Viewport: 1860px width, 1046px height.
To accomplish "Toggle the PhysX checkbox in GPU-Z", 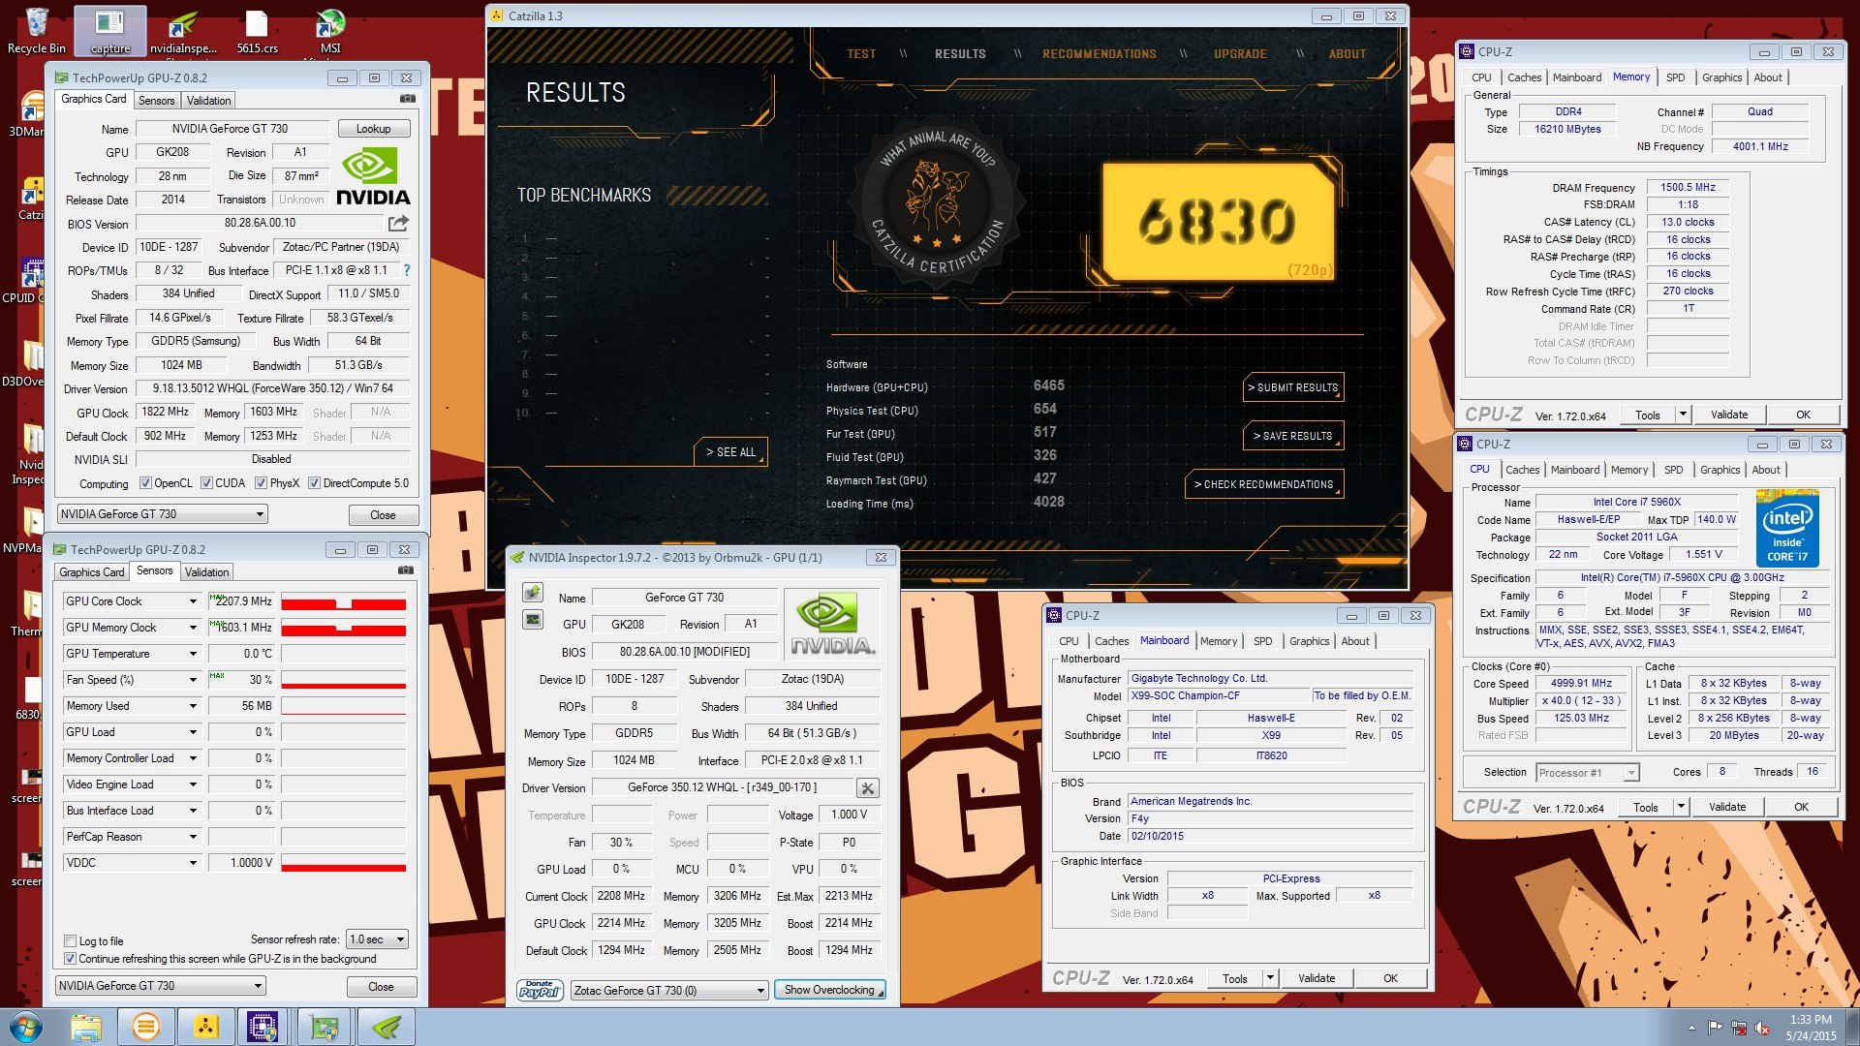I will [x=261, y=483].
